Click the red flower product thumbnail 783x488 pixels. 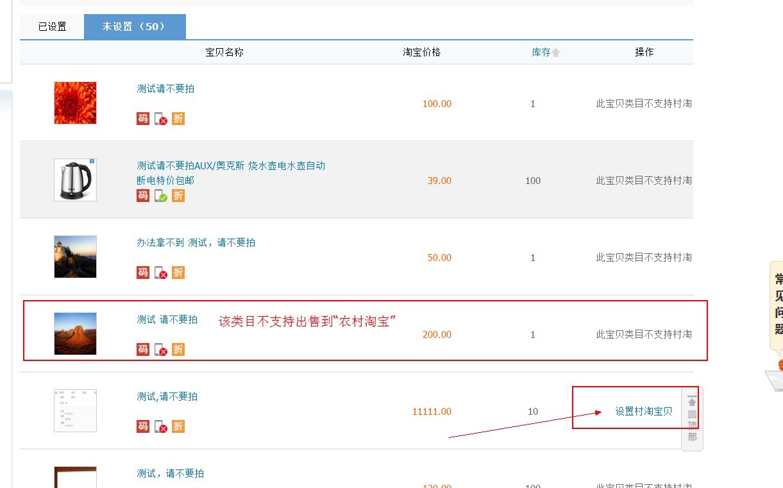coord(75,103)
